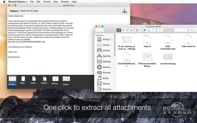The width and height of the screenshot is (197, 123).
Task: Click the 'Thank You!' line in email body
Action: click(x=12, y=52)
